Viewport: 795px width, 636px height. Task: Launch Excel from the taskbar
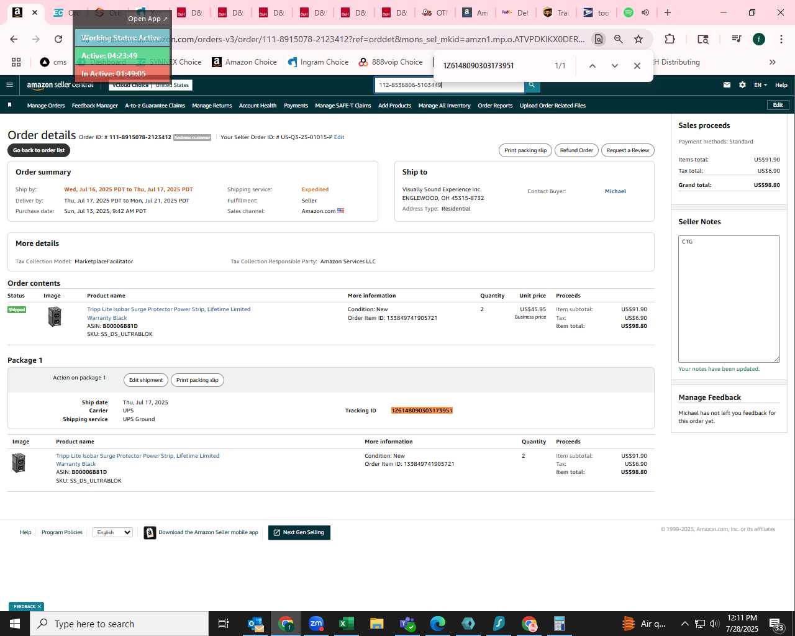pyautogui.click(x=347, y=624)
